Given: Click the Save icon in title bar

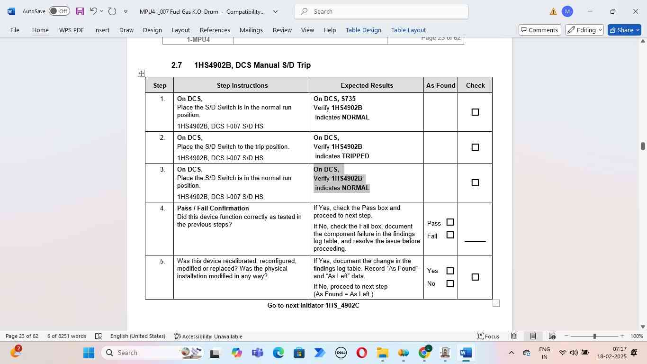Looking at the screenshot, I should pyautogui.click(x=80, y=11).
